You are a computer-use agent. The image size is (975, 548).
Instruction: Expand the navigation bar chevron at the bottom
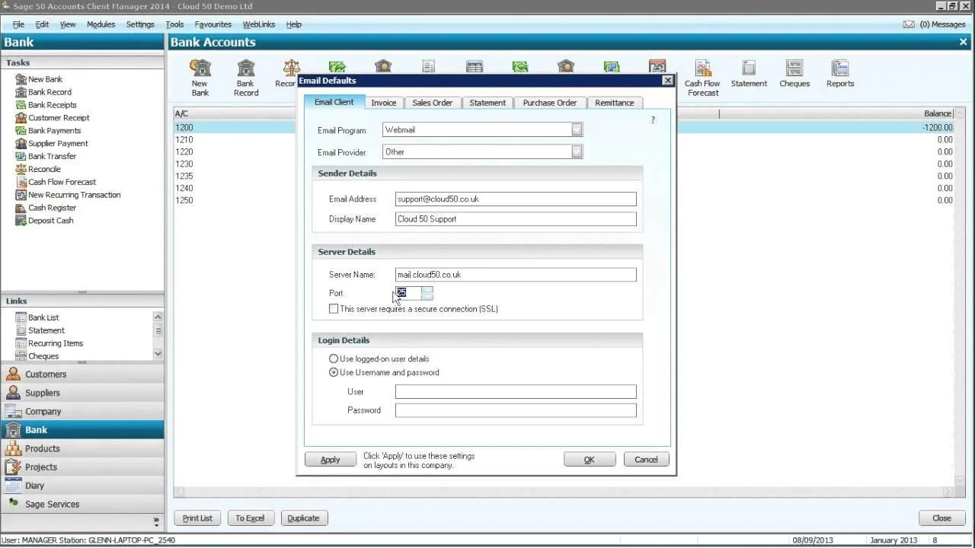(156, 521)
